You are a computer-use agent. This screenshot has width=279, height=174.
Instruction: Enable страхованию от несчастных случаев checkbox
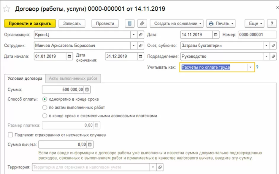[10, 135]
